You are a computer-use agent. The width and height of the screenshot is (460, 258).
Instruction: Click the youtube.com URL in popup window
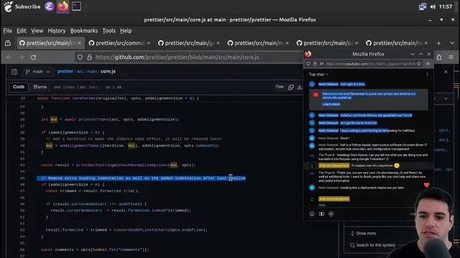tap(371, 64)
